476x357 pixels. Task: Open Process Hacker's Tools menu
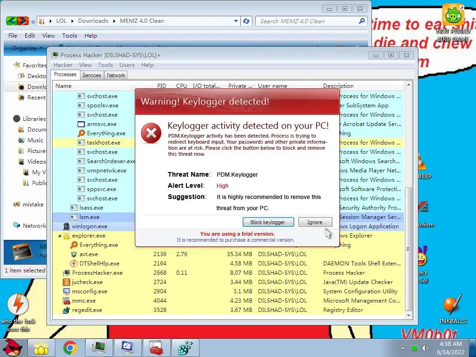point(106,65)
